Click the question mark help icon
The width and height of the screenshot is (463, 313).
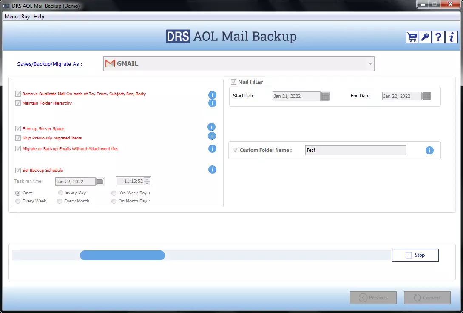(x=438, y=37)
